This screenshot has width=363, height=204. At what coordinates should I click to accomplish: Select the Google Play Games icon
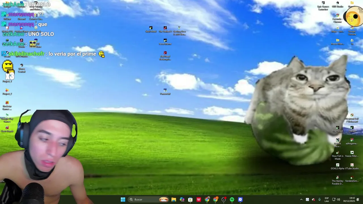click(7, 118)
